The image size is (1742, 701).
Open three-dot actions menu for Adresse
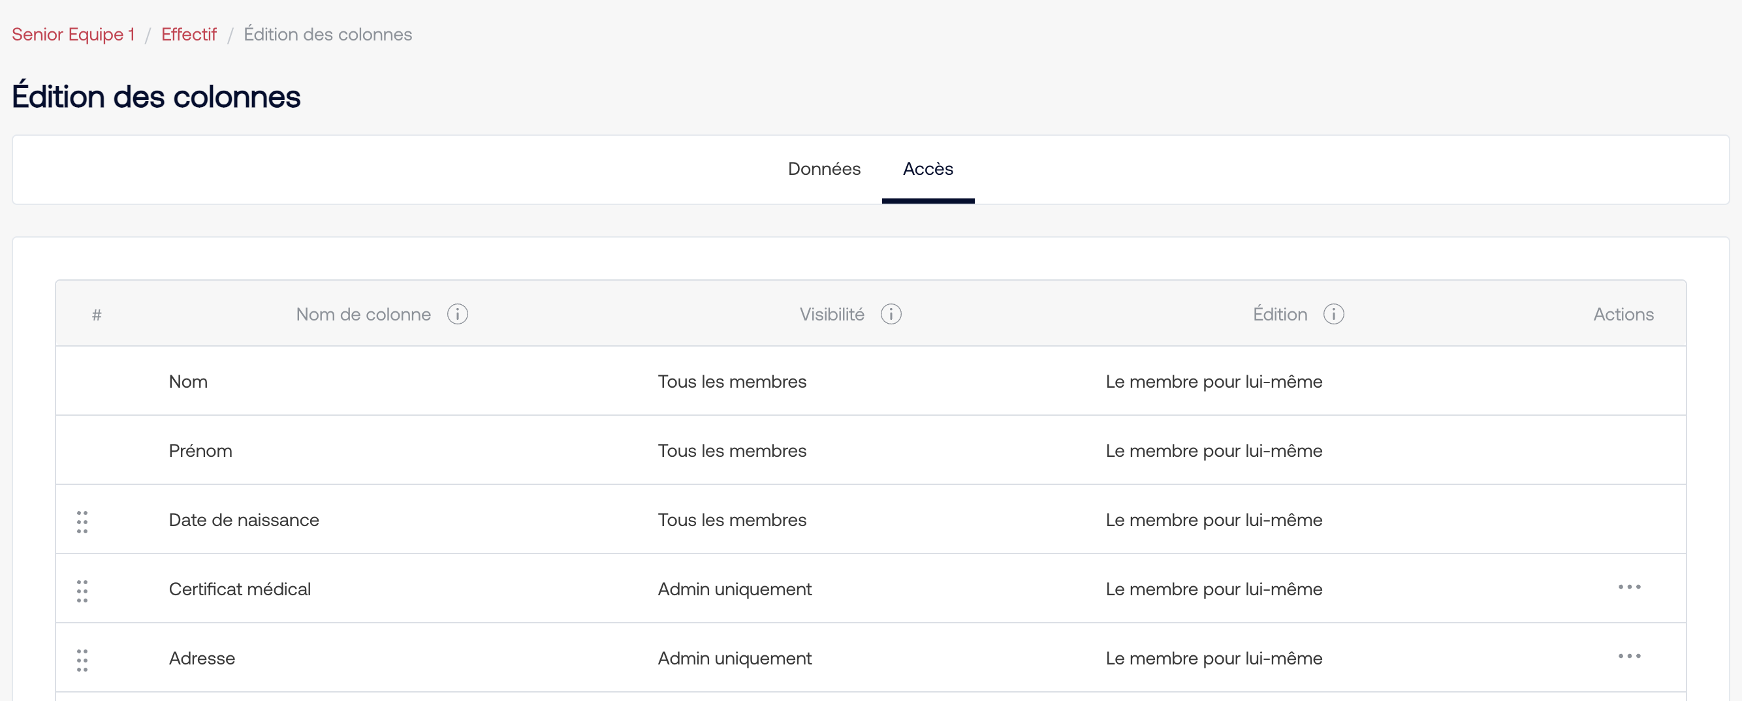[1628, 656]
